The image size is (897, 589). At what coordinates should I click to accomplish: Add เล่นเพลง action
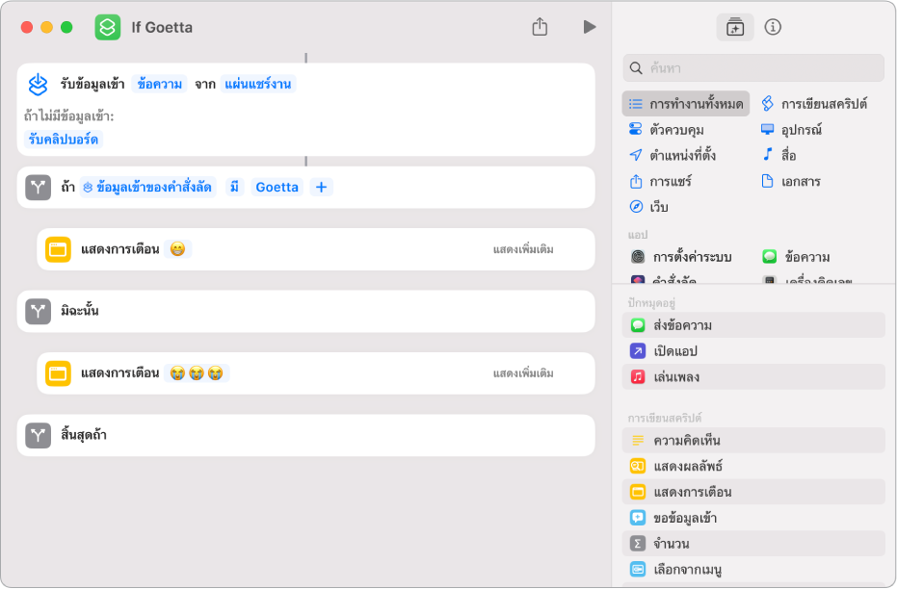(753, 377)
